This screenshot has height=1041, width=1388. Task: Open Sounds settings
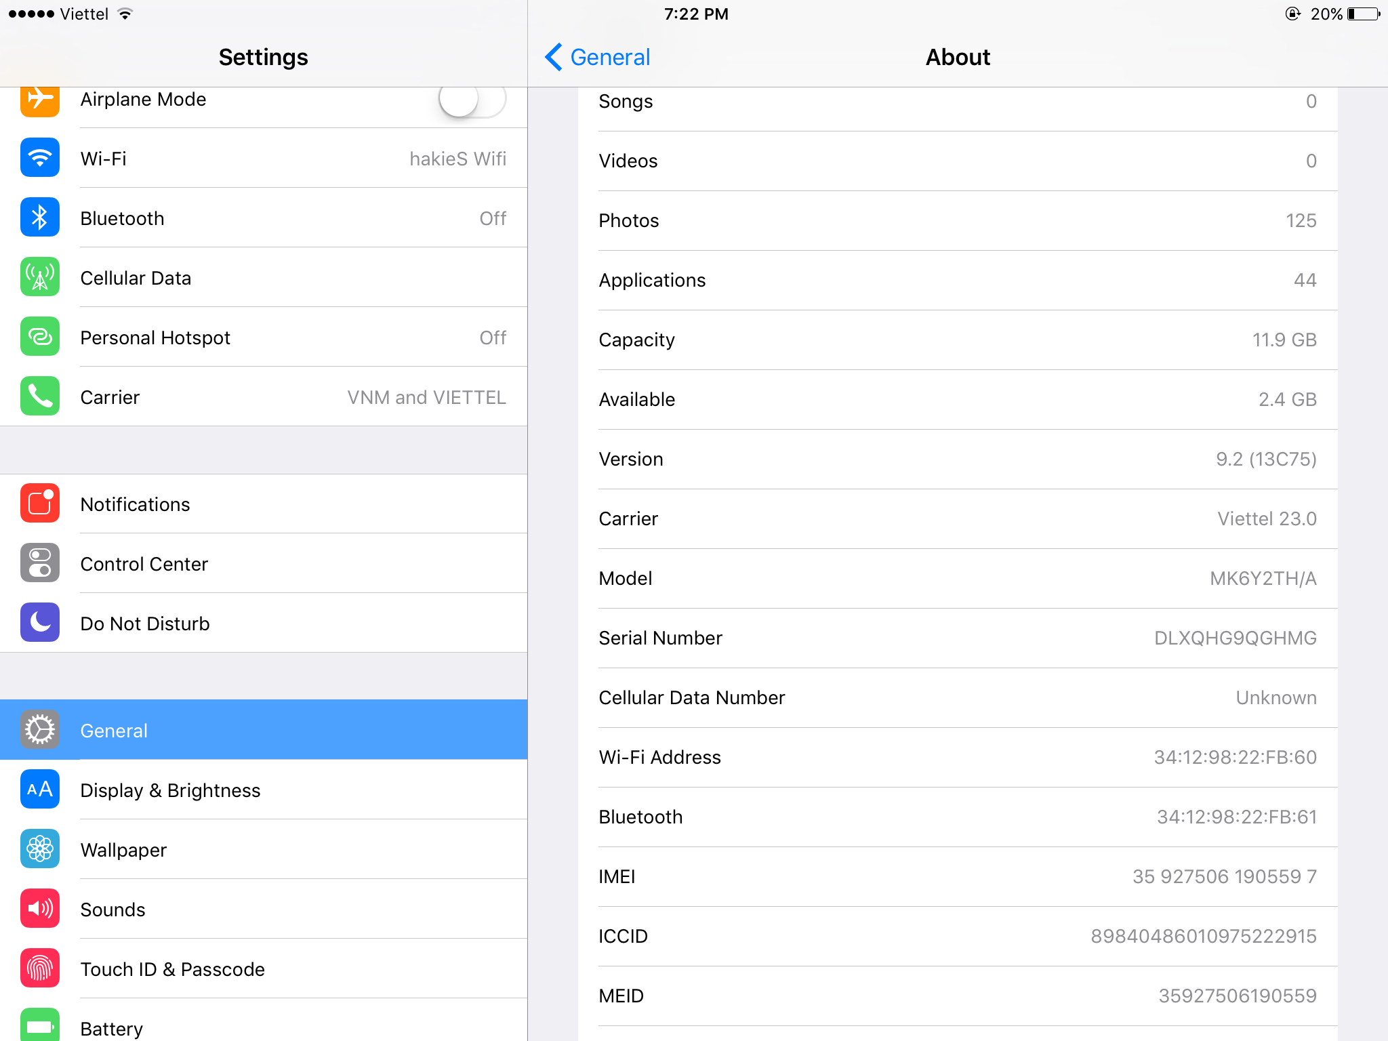[x=264, y=909]
